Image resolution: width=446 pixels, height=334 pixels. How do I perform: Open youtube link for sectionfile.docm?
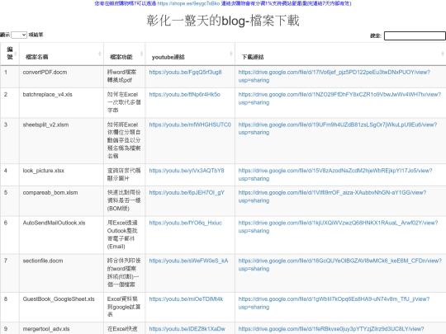(188, 261)
